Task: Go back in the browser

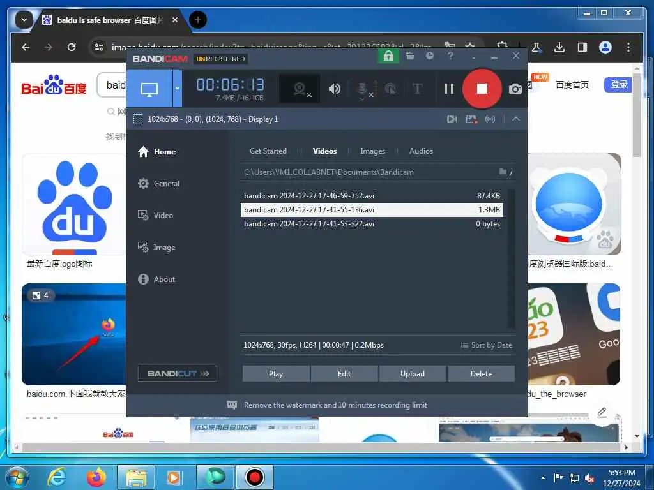Action: click(26, 47)
